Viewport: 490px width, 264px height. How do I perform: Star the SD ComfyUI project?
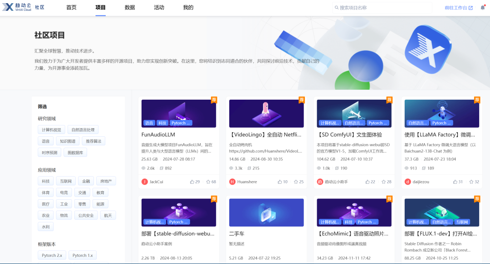(x=383, y=182)
